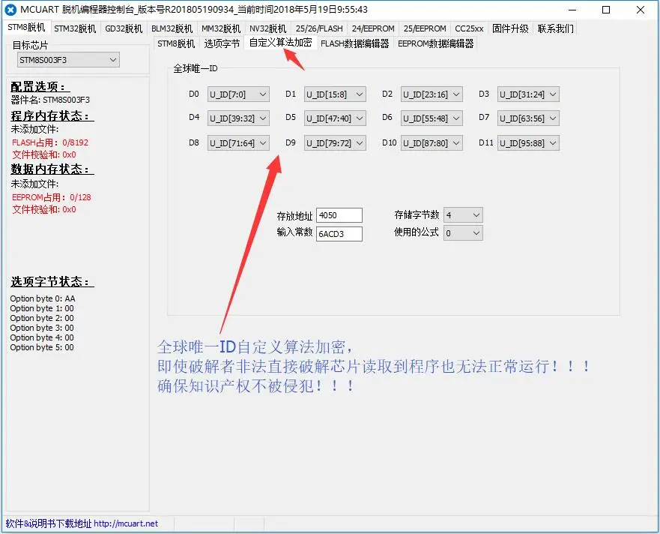Screen dimensions: 660x534
Task: Maximize the MCUART window
Action: 605,10
